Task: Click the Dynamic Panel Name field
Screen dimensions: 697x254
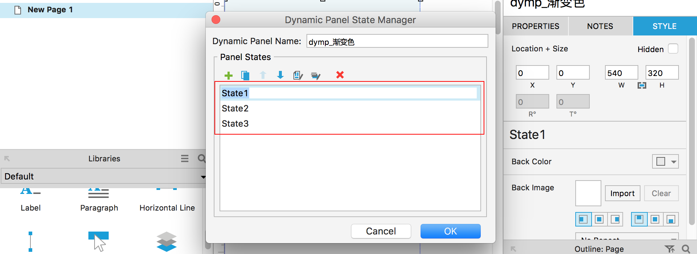Action: point(397,41)
